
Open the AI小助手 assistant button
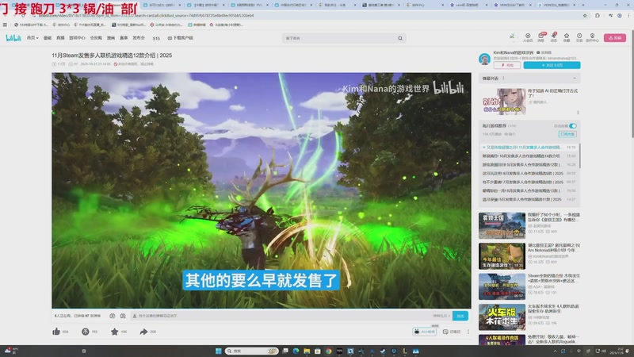tap(424, 332)
